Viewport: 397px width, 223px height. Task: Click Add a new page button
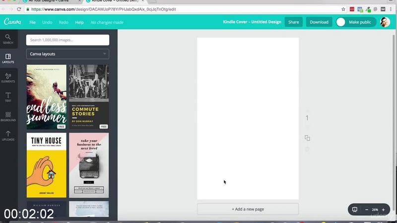[x=248, y=209]
